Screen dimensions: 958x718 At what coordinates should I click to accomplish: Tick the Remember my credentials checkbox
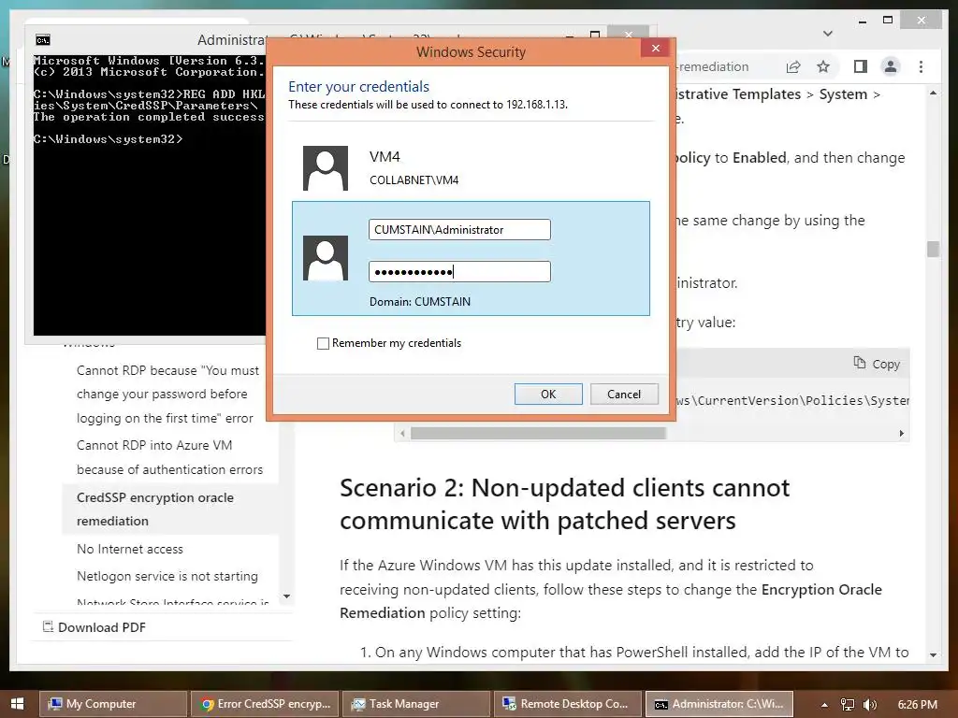(323, 343)
